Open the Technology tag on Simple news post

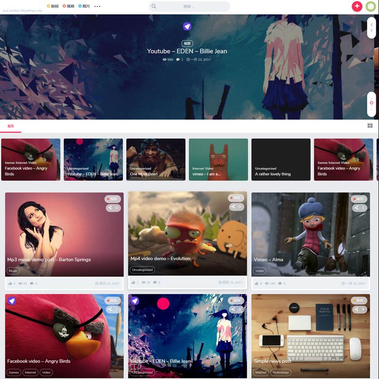pyautogui.click(x=281, y=373)
